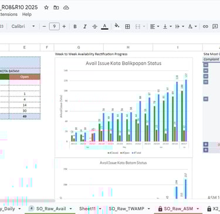
Task: Open the Calibri font dropdown
Action: click(x=23, y=26)
